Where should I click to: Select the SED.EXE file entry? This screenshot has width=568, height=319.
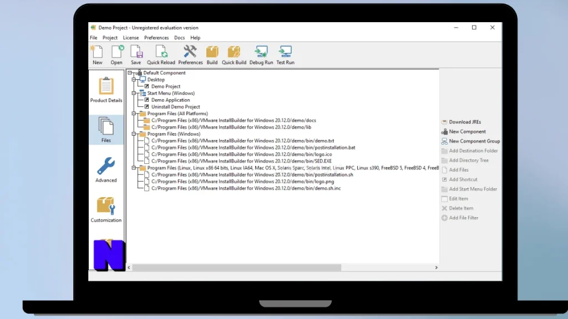[241, 161]
